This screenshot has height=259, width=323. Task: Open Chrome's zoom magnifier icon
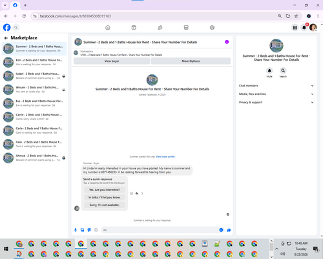tap(280, 16)
